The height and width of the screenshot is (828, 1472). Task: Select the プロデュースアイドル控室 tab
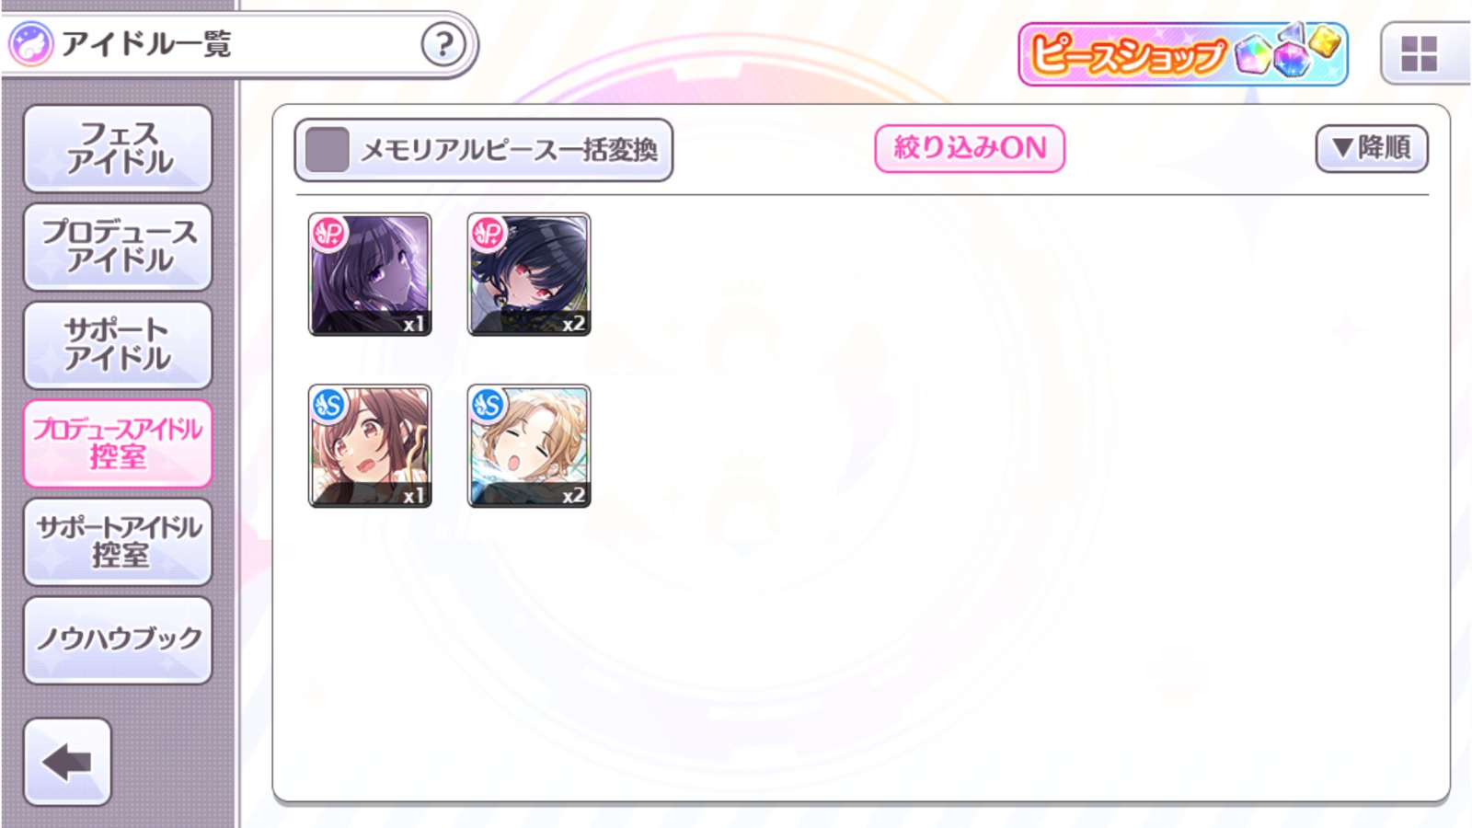click(x=118, y=443)
